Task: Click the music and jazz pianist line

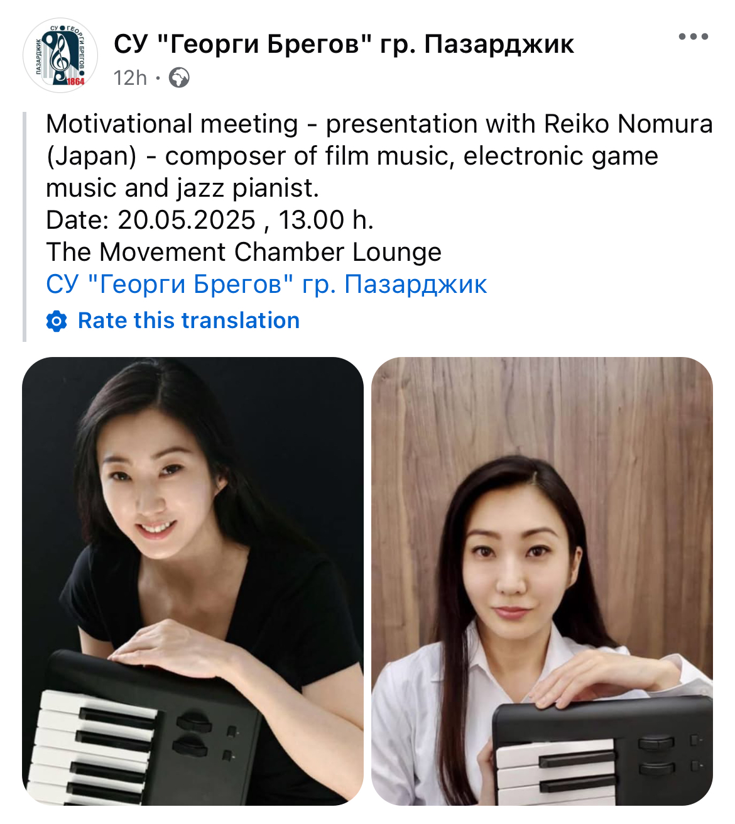Action: pos(182,188)
